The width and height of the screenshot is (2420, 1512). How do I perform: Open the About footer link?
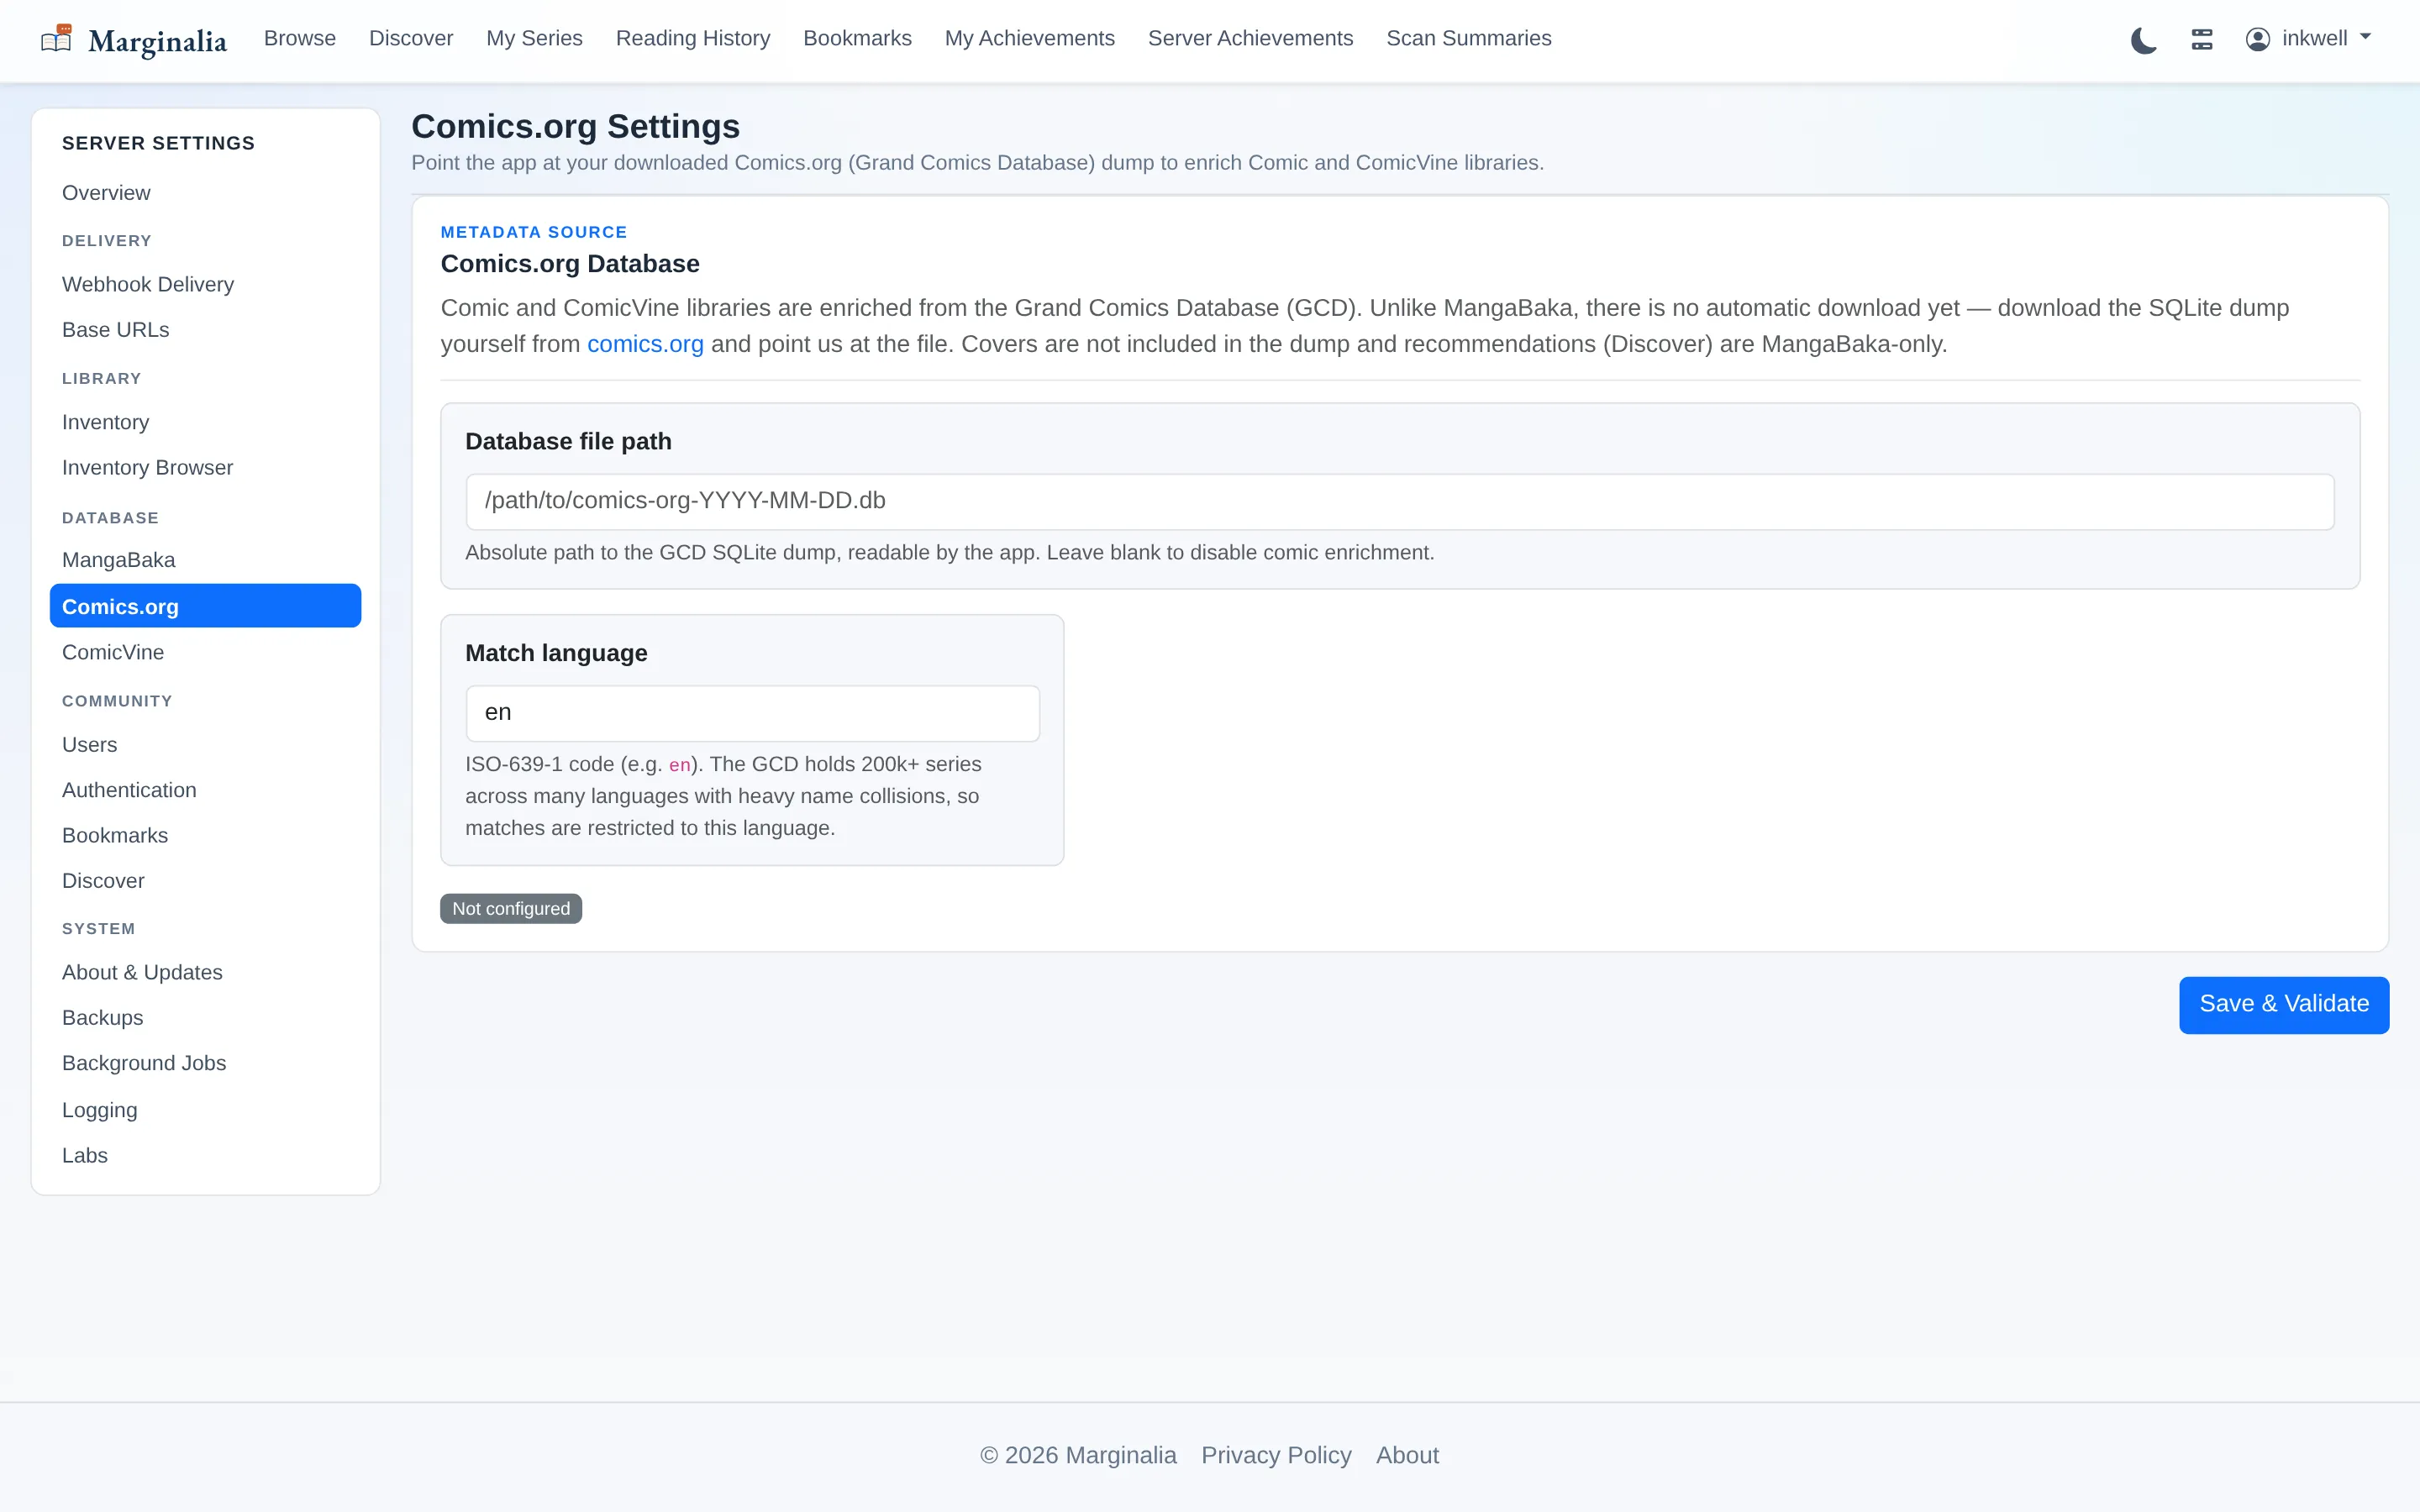1407,1456
